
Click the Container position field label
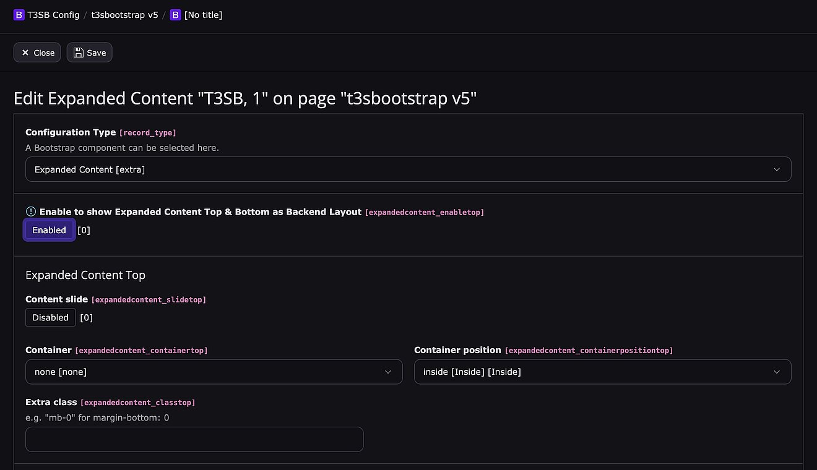(x=457, y=350)
